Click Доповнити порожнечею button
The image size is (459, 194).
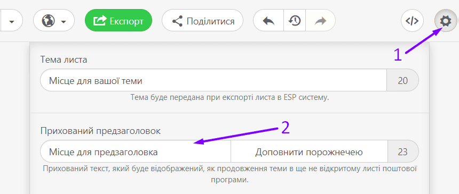pos(309,151)
